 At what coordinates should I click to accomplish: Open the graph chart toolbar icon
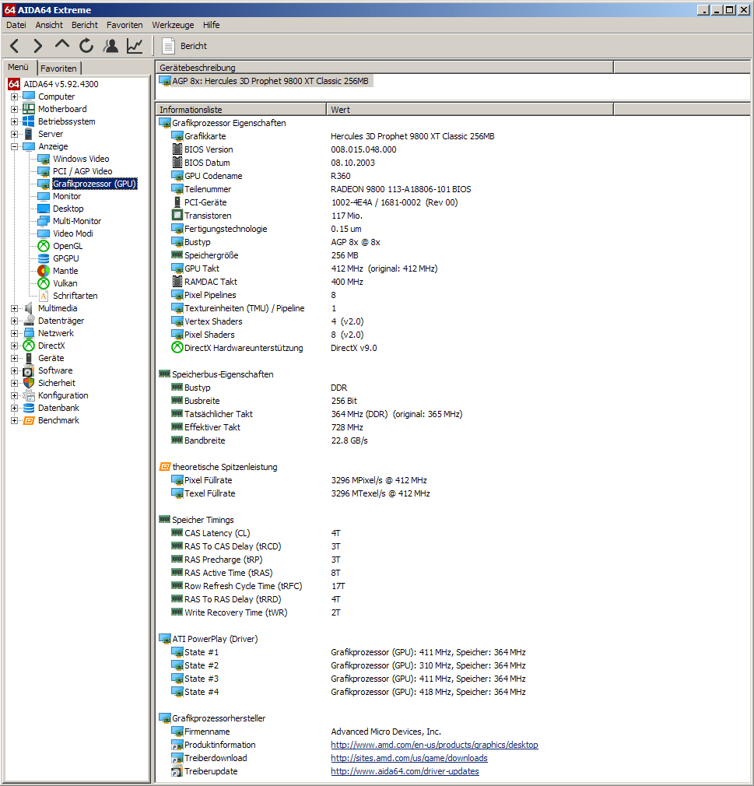(135, 46)
